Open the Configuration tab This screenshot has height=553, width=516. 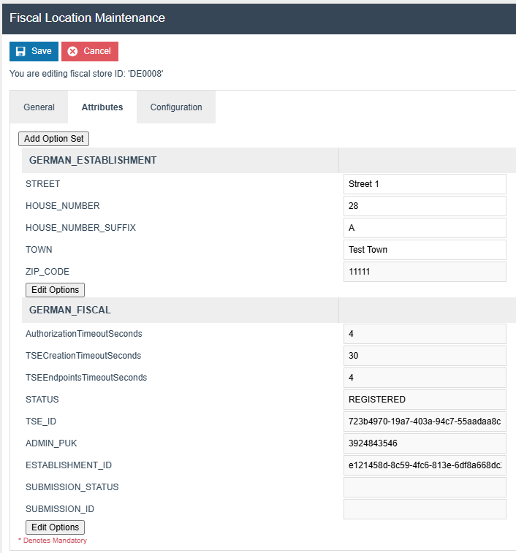[176, 107]
